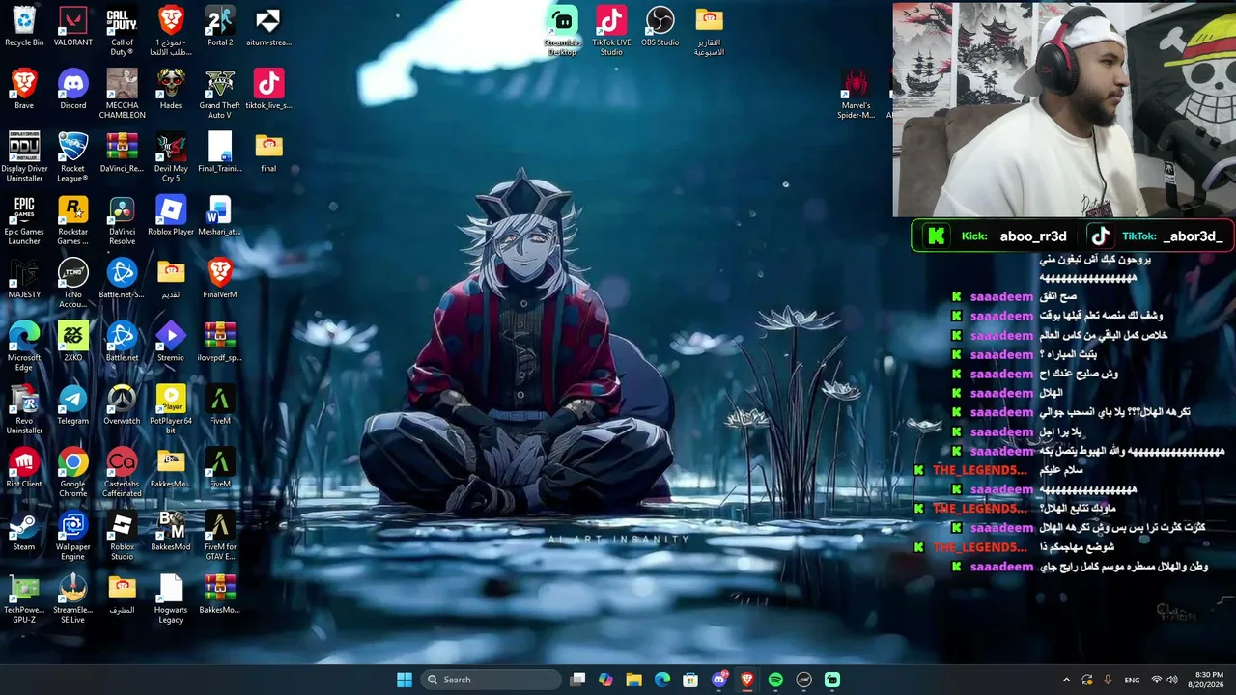The width and height of the screenshot is (1236, 695).
Task: Select the Brave desktop shortcut labeled Brave
Action: [24, 89]
